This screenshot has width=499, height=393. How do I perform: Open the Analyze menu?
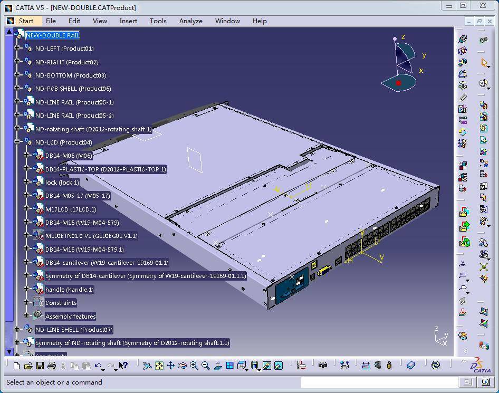click(190, 21)
